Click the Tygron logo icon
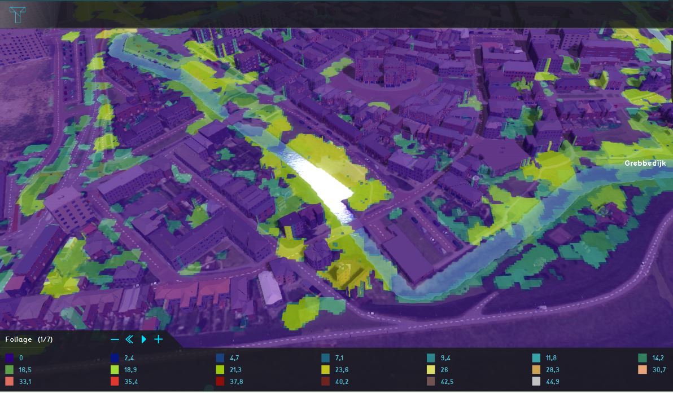This screenshot has height=393, width=673. (x=18, y=15)
